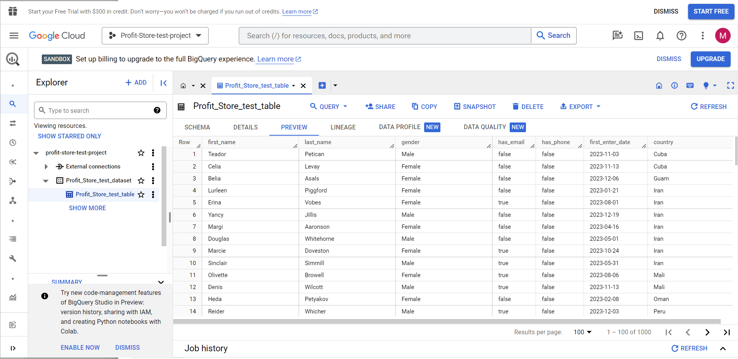Open actions menu for Profit_Store_test_table in tree
This screenshot has width=738, height=359.
[153, 194]
